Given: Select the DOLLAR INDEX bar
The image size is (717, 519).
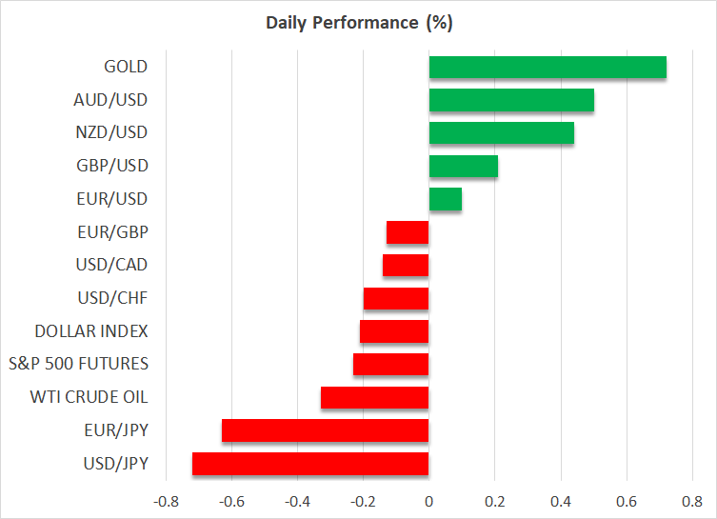Looking at the screenshot, I should (x=394, y=331).
